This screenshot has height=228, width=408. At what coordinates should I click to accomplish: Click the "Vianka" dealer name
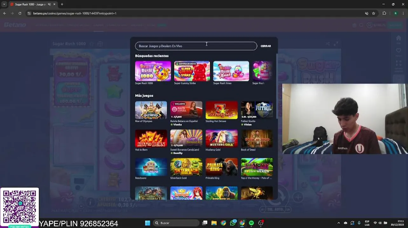(177, 125)
